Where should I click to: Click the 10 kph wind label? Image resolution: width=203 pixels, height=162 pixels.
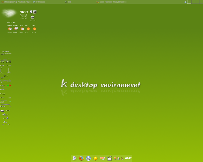(33, 21)
